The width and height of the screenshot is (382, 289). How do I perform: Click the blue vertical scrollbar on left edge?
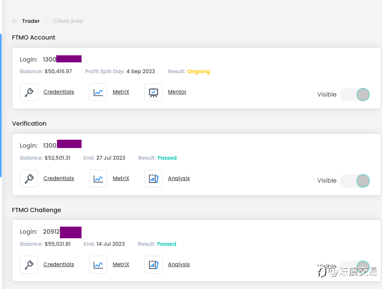click(1, 105)
